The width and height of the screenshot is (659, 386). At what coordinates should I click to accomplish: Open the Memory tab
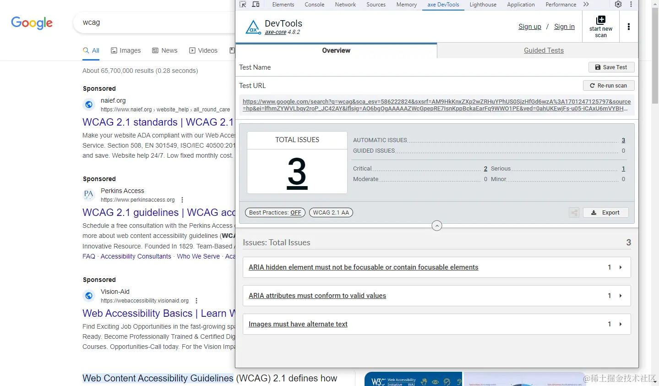coord(407,5)
